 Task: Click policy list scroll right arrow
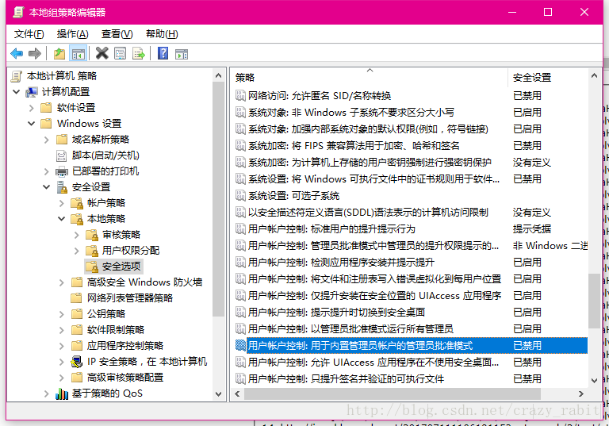581,393
